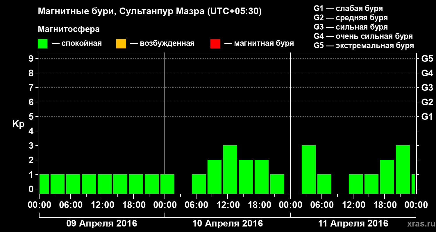Click the '18:00' time label above 10 Апреля
The image size is (436, 232).
[x=259, y=205]
